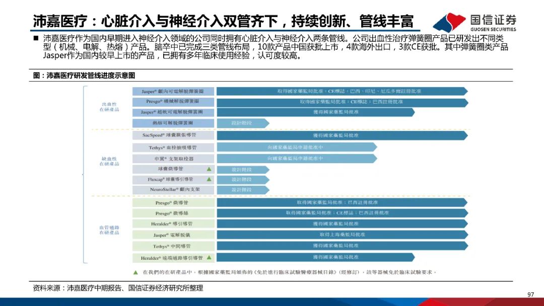Click Presgo 微導管 row 巴西註冊批准 bar
The width and height of the screenshot is (544, 306).
342,202
